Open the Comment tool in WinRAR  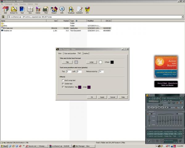click(80, 10)
